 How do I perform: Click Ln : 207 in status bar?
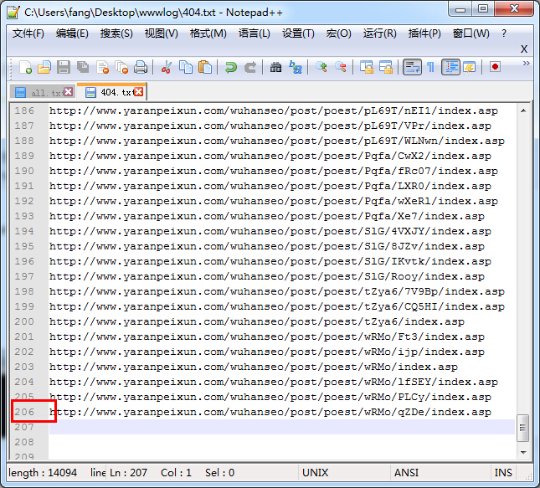[x=128, y=472]
